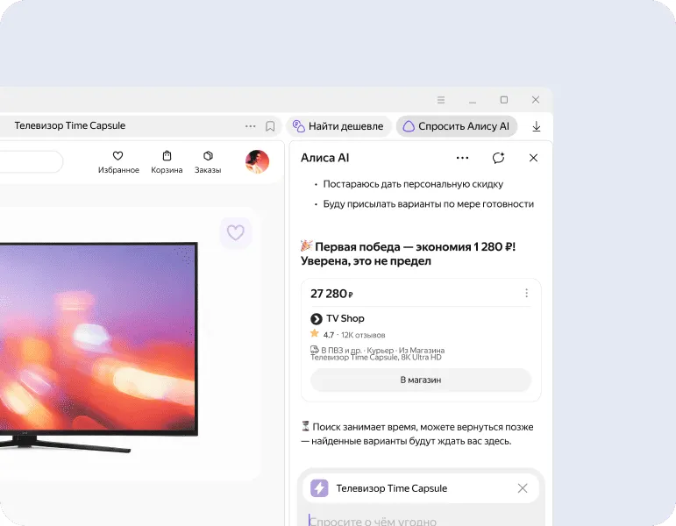676x526 pixels.
Task: Click the 12К отзывов review count
Action: click(x=363, y=335)
